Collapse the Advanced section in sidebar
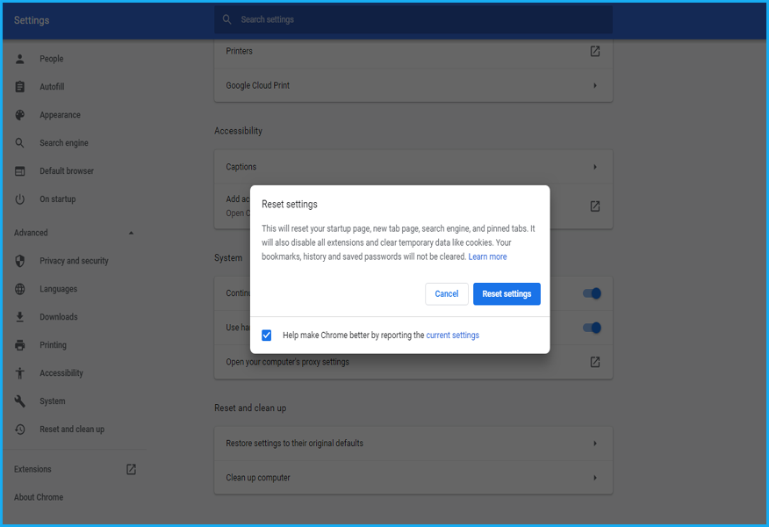Image resolution: width=769 pixels, height=527 pixels. coord(132,233)
